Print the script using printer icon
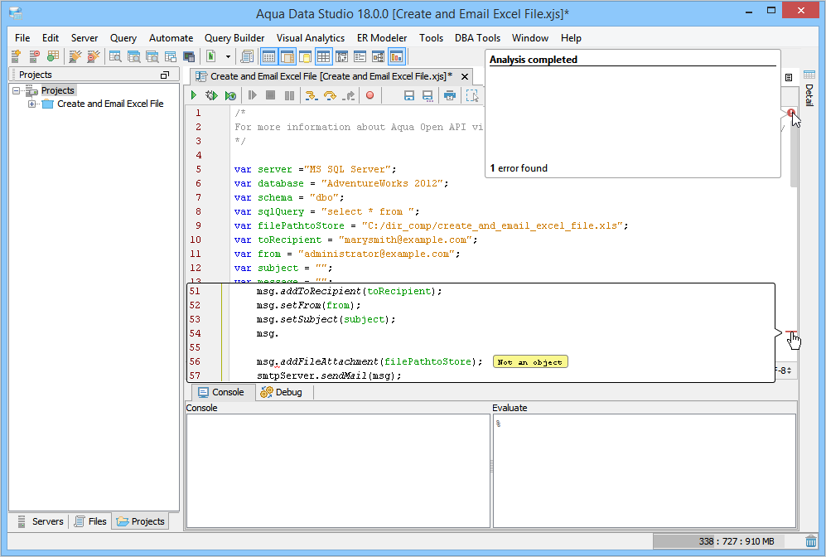This screenshot has width=826, height=557. point(449,96)
